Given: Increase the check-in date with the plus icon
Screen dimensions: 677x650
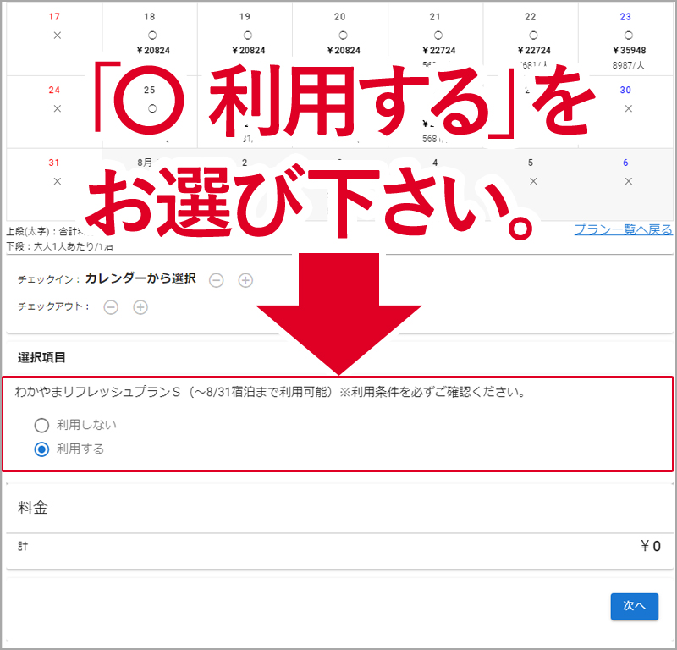Looking at the screenshot, I should pyautogui.click(x=245, y=280).
